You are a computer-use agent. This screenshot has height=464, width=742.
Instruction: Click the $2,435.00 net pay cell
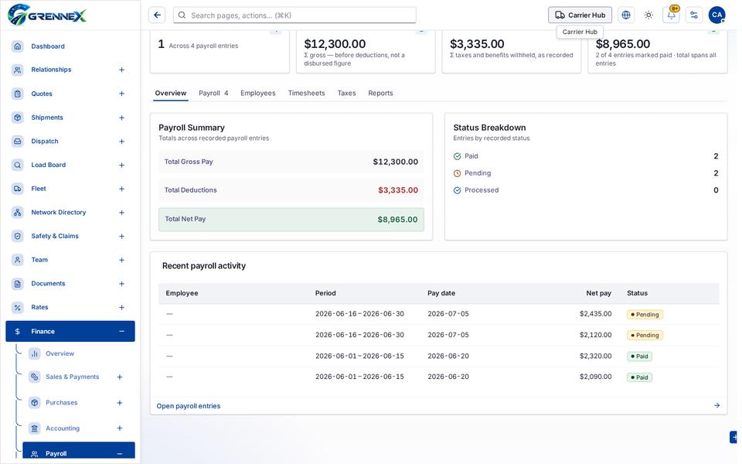click(x=595, y=314)
